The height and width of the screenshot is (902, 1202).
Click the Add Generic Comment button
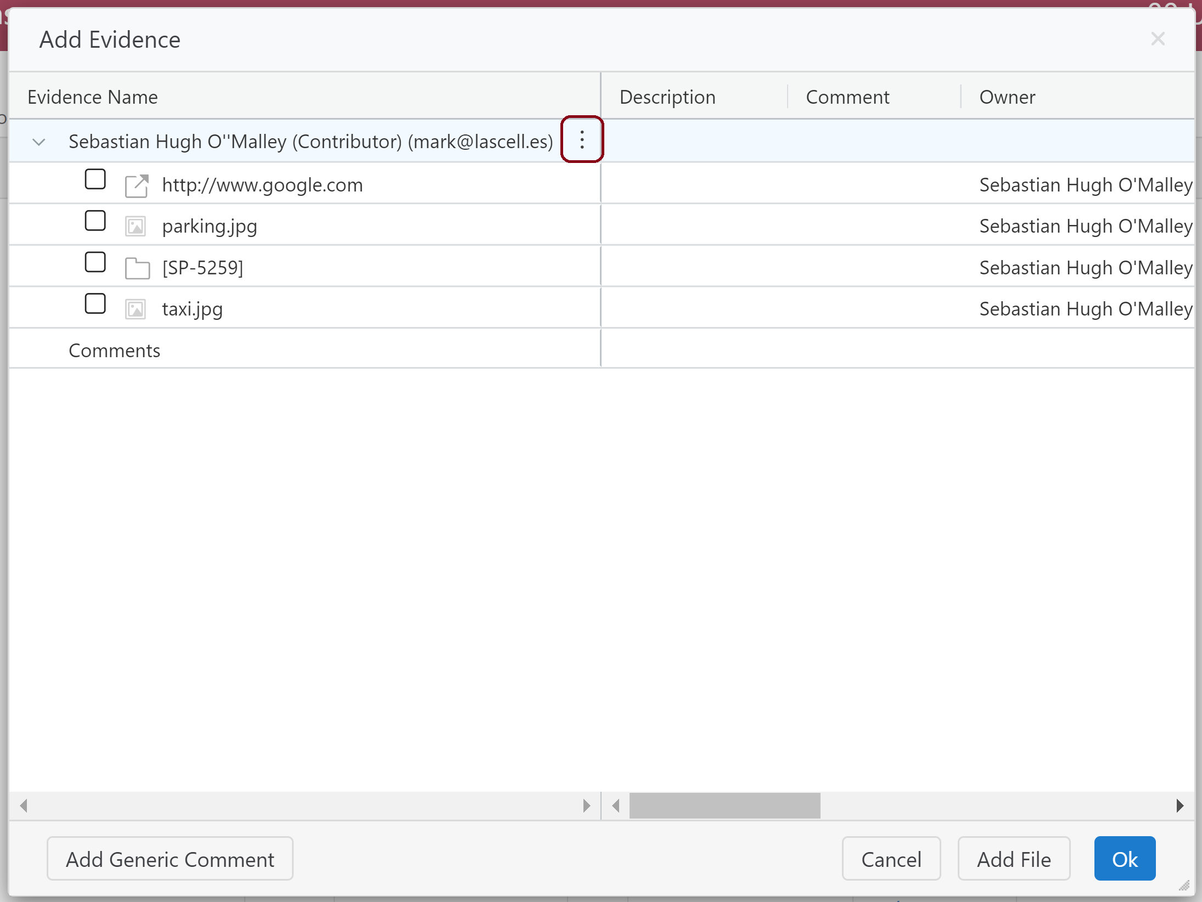170,859
